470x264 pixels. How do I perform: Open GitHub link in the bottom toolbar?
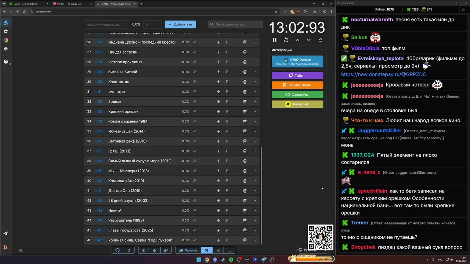(x=117, y=250)
